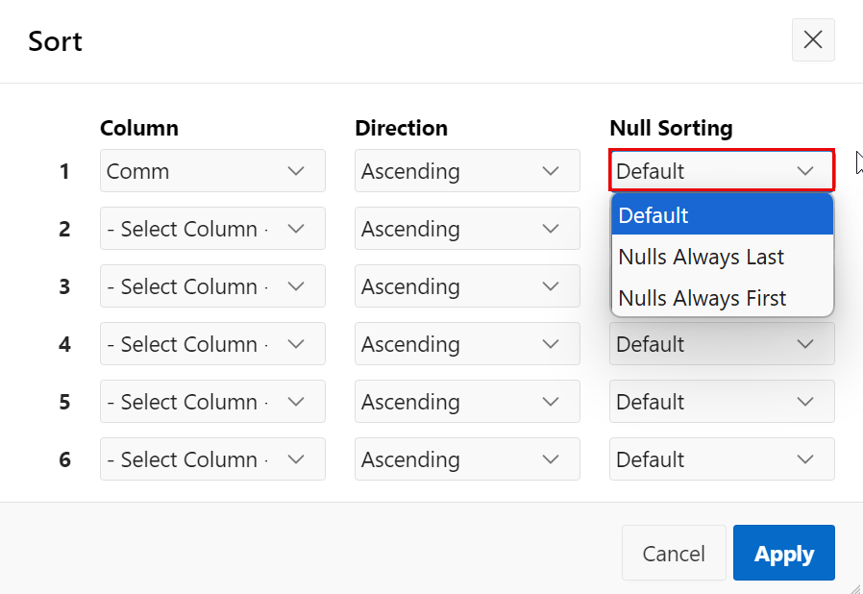Select the Default null sorting option
This screenshot has width=863, height=594.
722,215
